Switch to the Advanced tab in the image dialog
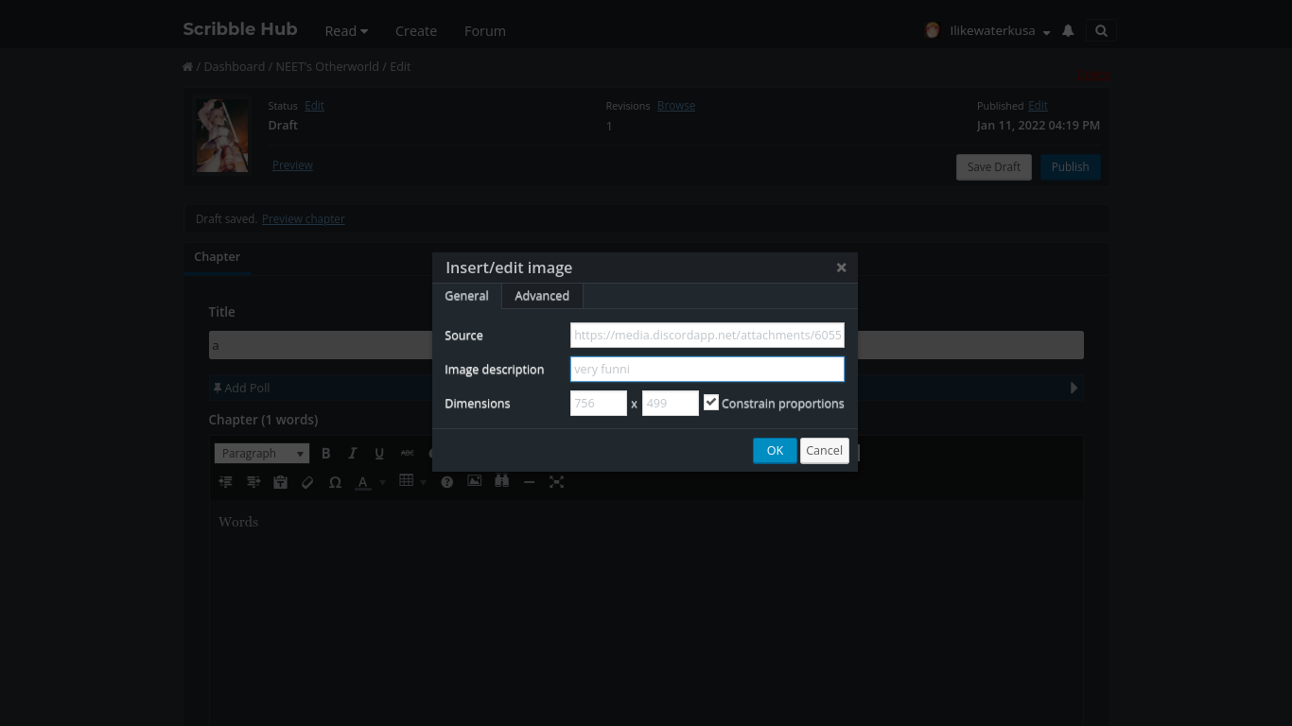Screen dimensions: 1292x726 [x=541, y=296]
